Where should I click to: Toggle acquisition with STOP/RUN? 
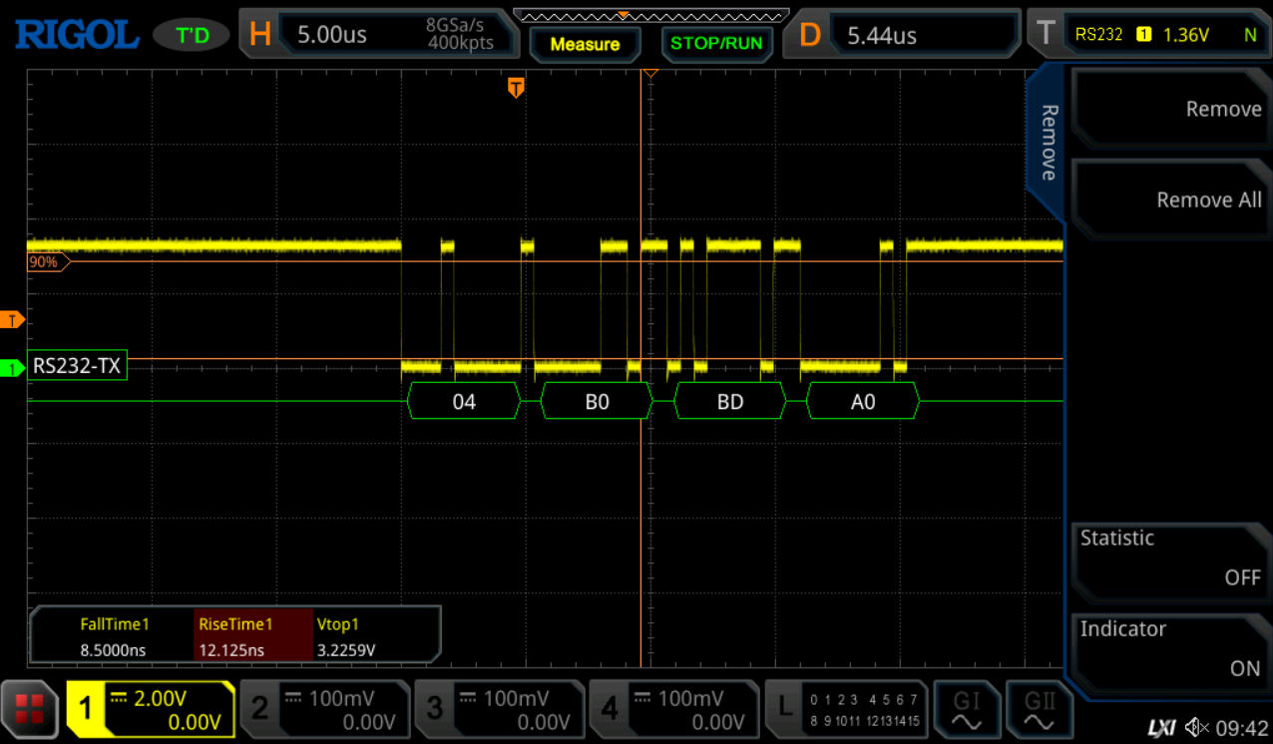[716, 44]
